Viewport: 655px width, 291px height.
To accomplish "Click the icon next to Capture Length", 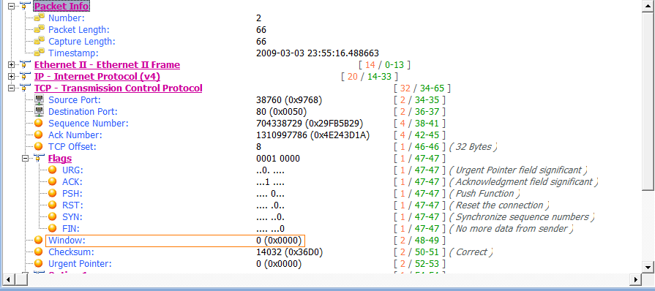I will 40,41.
